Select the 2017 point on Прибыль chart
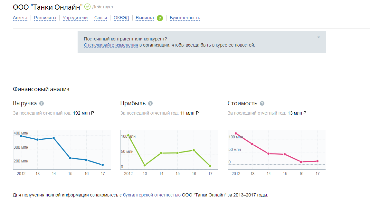This screenshot has height=200, width=370. 210,166
